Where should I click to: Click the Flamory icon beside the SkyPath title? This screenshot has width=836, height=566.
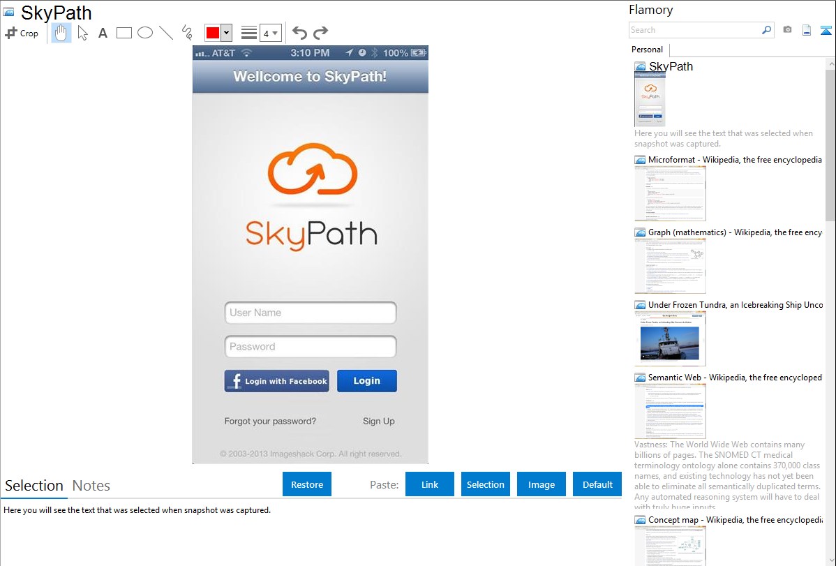tap(8, 12)
